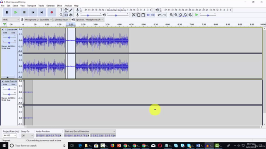Screen dimensions: 266x149
Task: Select the Selection (I-beam) tool
Action: pos(61,10)
